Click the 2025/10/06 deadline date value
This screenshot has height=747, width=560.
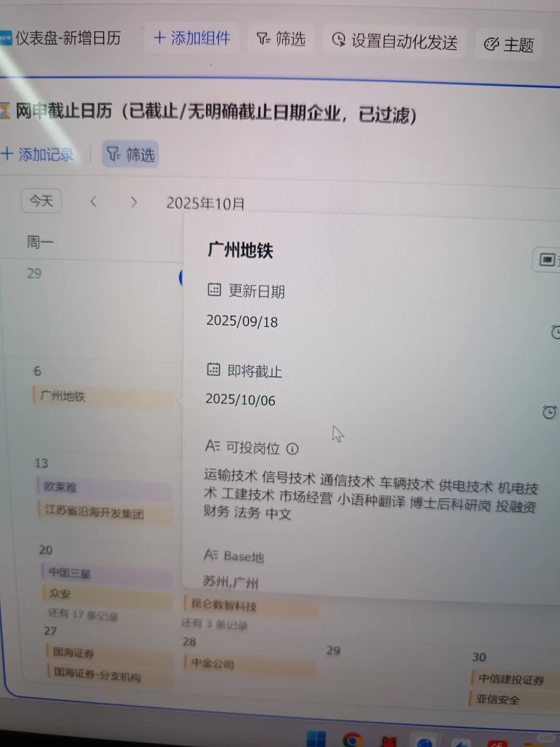pyautogui.click(x=241, y=399)
